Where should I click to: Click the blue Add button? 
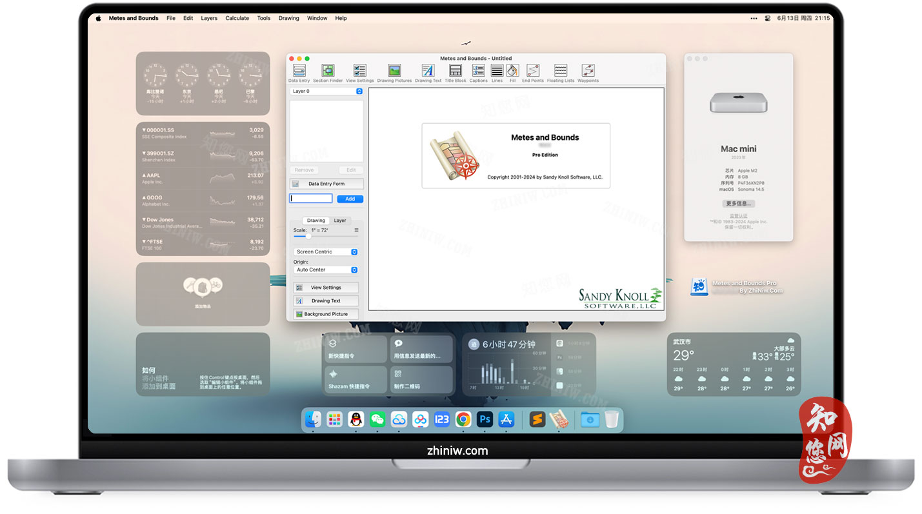pos(350,199)
